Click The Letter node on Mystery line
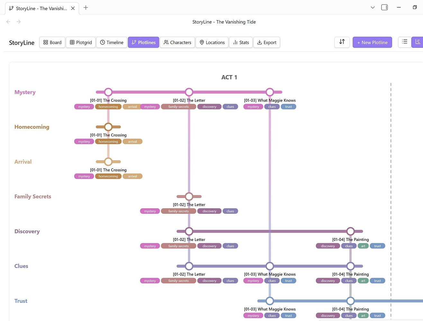423x321 pixels. tap(189, 92)
